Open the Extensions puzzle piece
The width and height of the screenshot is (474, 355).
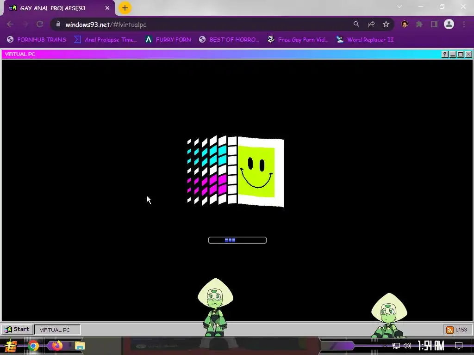click(419, 24)
